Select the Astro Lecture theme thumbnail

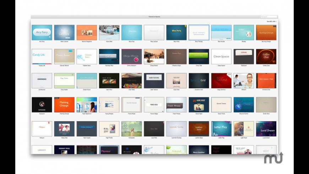[64, 33]
